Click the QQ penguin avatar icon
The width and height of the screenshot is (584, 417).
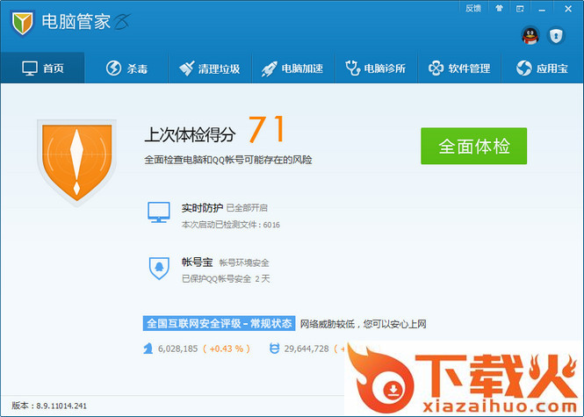(530, 36)
